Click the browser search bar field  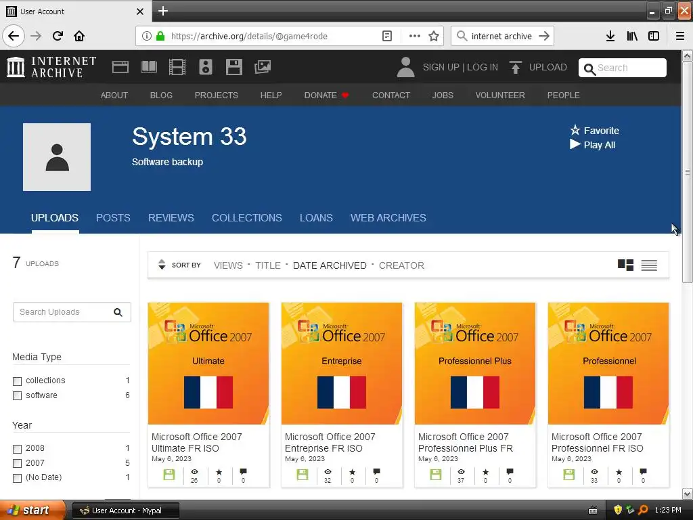point(502,36)
